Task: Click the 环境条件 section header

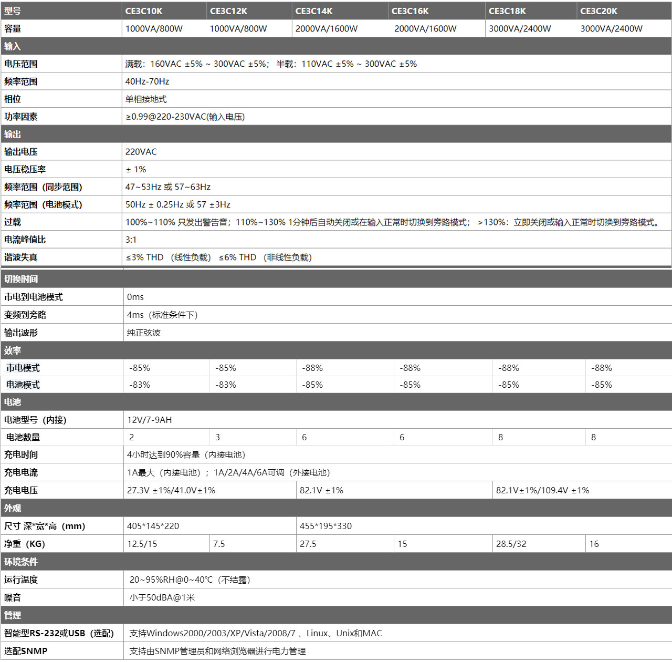Action: (336, 562)
